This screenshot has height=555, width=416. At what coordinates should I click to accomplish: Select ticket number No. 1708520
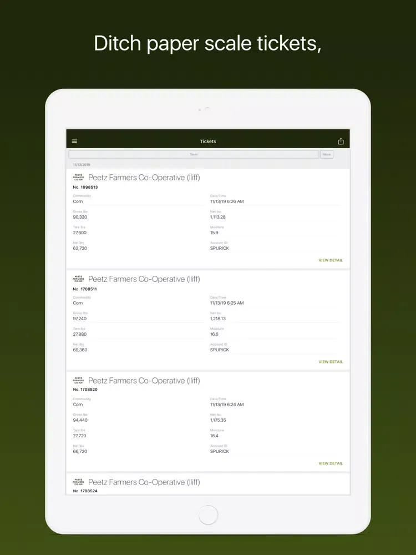pos(85,390)
